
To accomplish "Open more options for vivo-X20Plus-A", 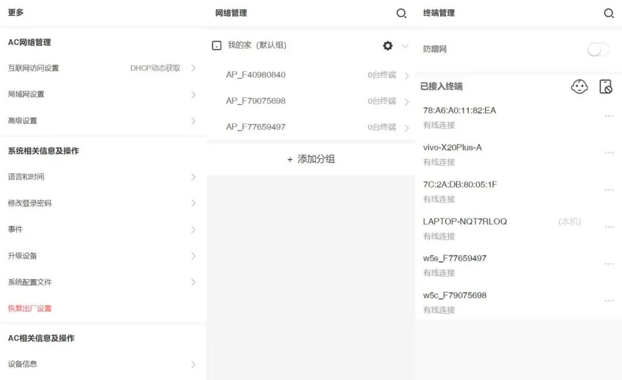I will point(609,153).
